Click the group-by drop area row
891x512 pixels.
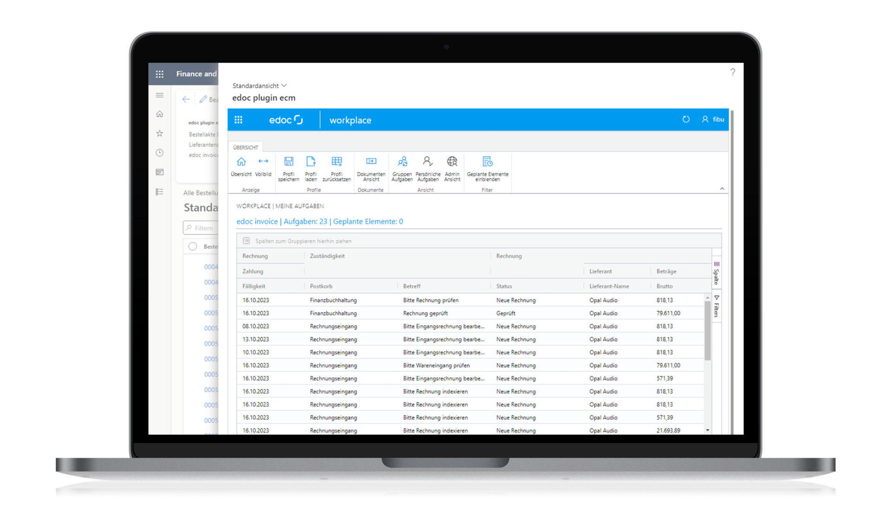[x=479, y=241]
